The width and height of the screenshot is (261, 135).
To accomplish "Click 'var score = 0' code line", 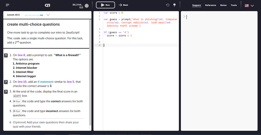I will pyautogui.click(x=113, y=13).
